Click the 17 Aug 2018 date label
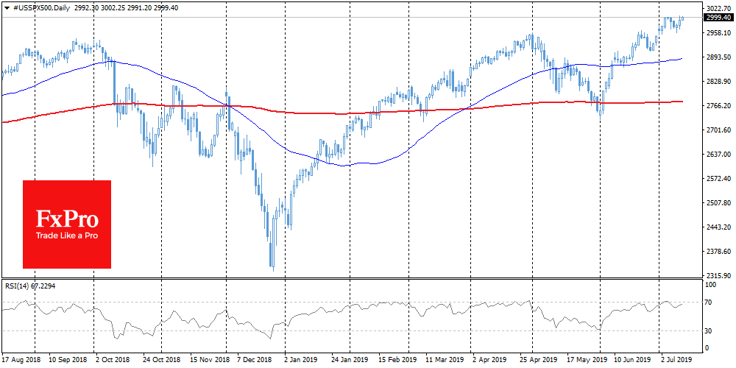Screen dimensions: 736x368 pyautogui.click(x=21, y=359)
